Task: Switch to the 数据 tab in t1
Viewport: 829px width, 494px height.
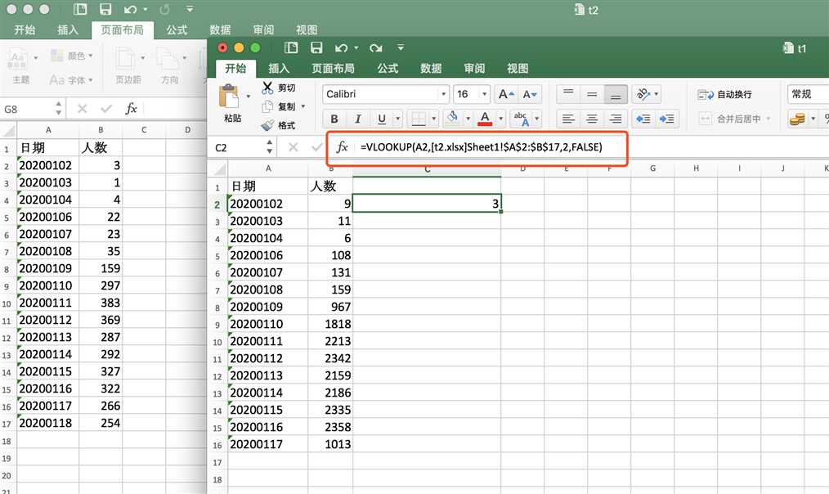Action: (430, 68)
